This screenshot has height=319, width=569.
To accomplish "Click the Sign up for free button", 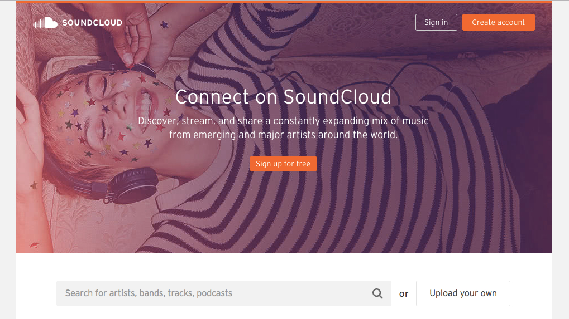I will pyautogui.click(x=283, y=164).
